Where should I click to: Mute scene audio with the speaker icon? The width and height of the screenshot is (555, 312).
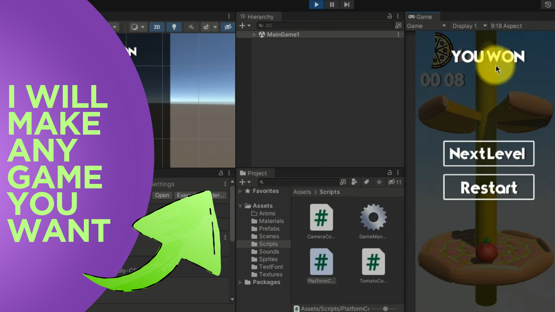coord(191,27)
